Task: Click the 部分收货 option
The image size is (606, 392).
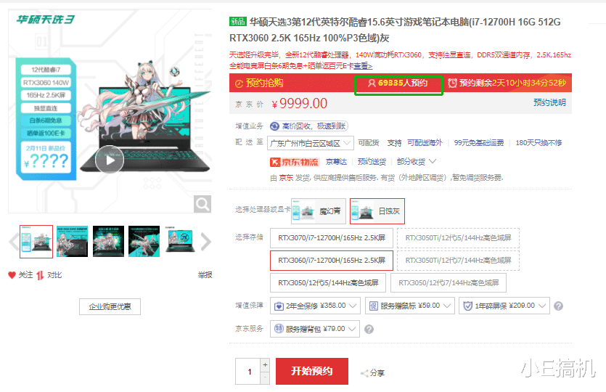Action: (411, 162)
